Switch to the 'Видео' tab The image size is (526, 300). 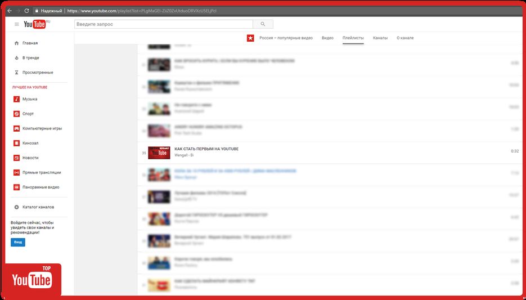[x=327, y=38]
